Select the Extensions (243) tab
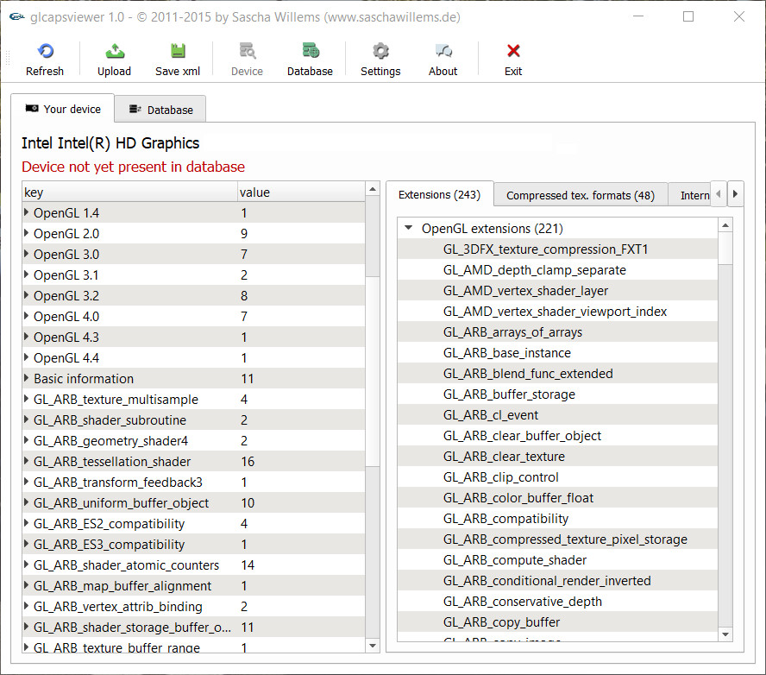The image size is (766, 675). click(x=439, y=195)
